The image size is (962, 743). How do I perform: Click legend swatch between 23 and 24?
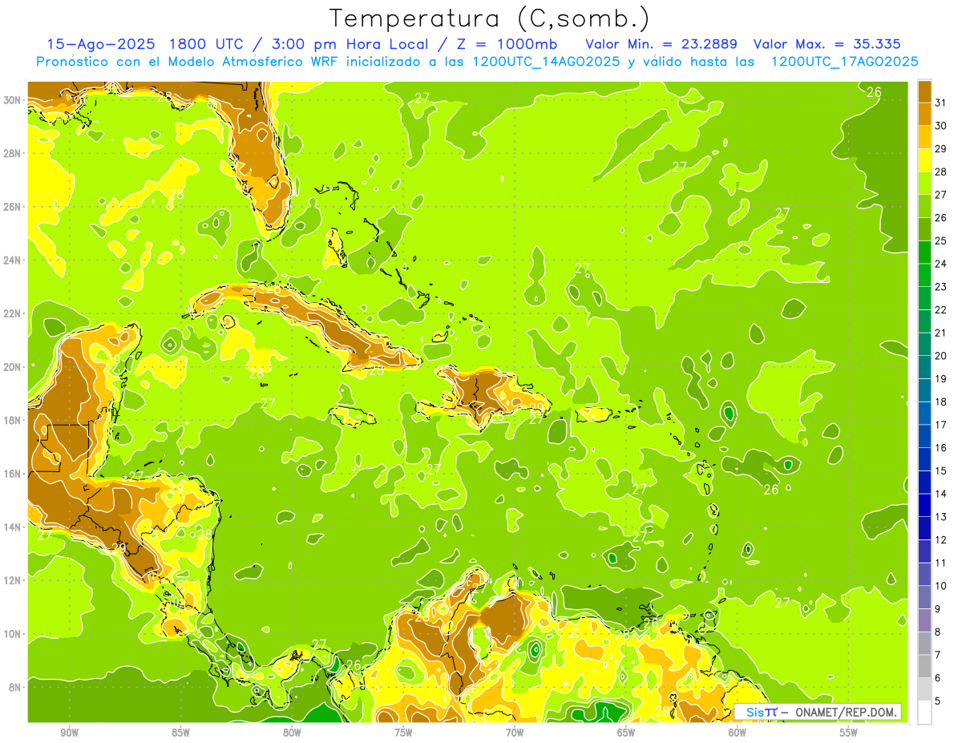click(924, 275)
